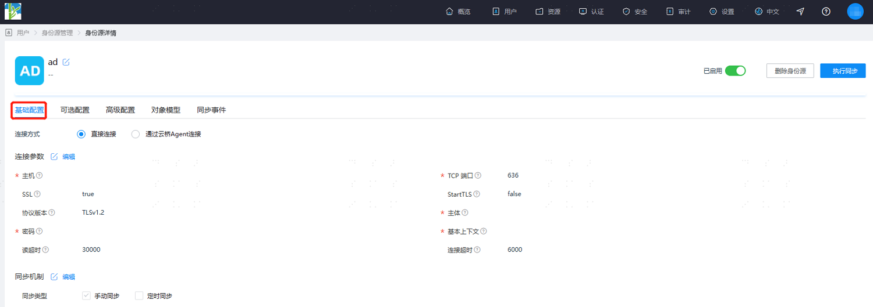Screen dimensions: 873x307
Task: Click help icon next to 主机
Action: tap(40, 175)
